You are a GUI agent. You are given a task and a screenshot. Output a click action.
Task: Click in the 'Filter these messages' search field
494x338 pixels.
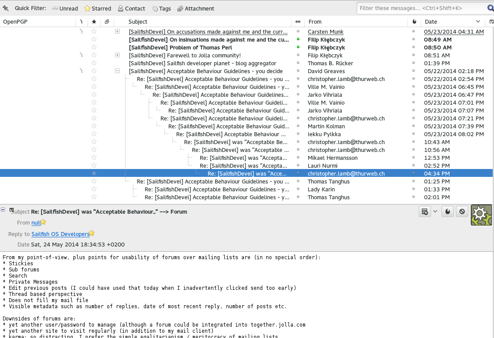point(420,8)
